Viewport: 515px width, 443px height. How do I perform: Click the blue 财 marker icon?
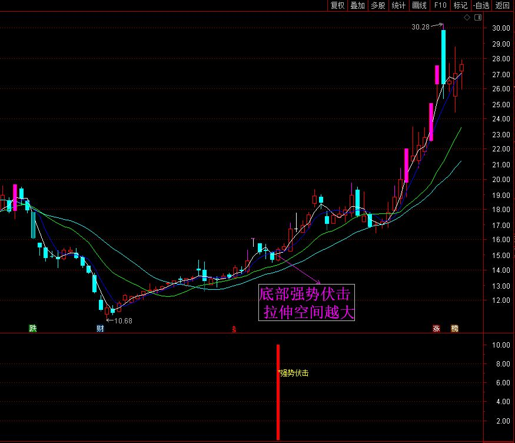click(x=100, y=328)
